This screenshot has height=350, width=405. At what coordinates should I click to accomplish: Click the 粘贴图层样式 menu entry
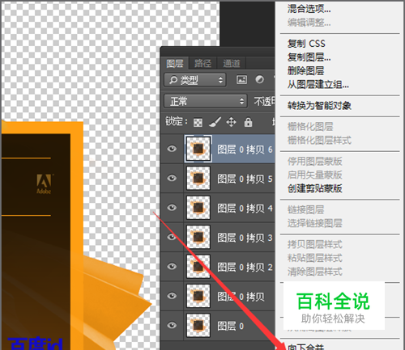click(x=315, y=258)
